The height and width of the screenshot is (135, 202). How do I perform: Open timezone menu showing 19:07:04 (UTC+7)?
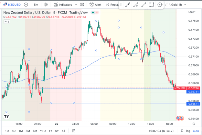point(161,131)
